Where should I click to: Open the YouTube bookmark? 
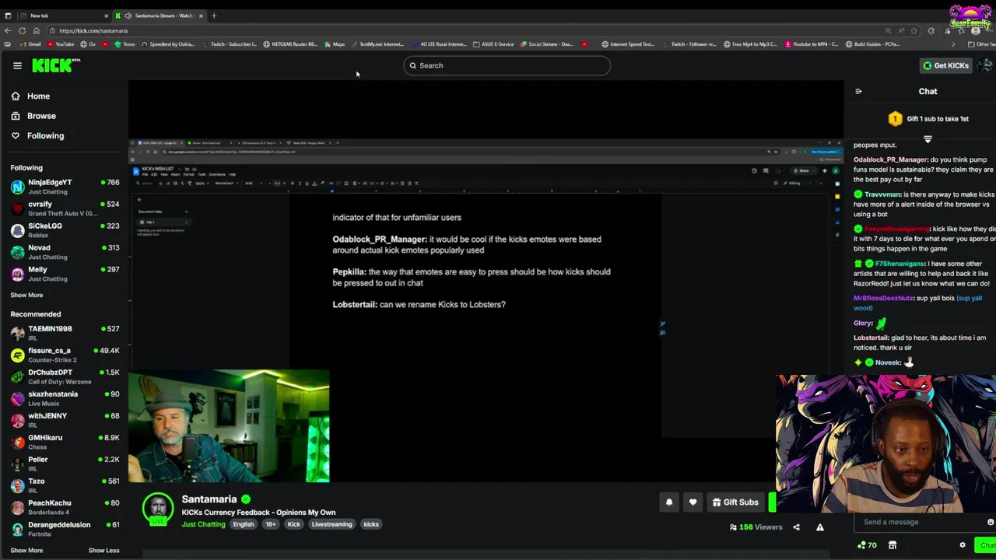(x=61, y=44)
